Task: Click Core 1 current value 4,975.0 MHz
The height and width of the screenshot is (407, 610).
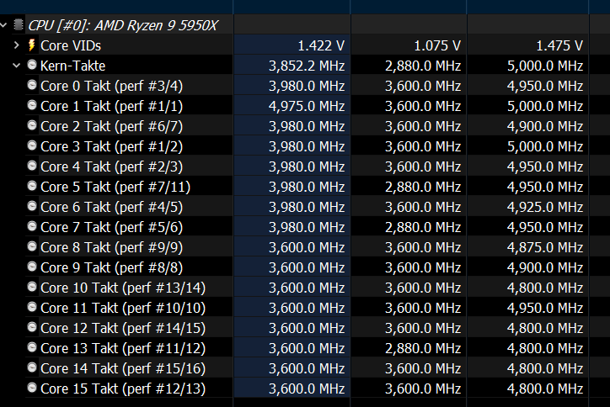Action: coord(307,106)
